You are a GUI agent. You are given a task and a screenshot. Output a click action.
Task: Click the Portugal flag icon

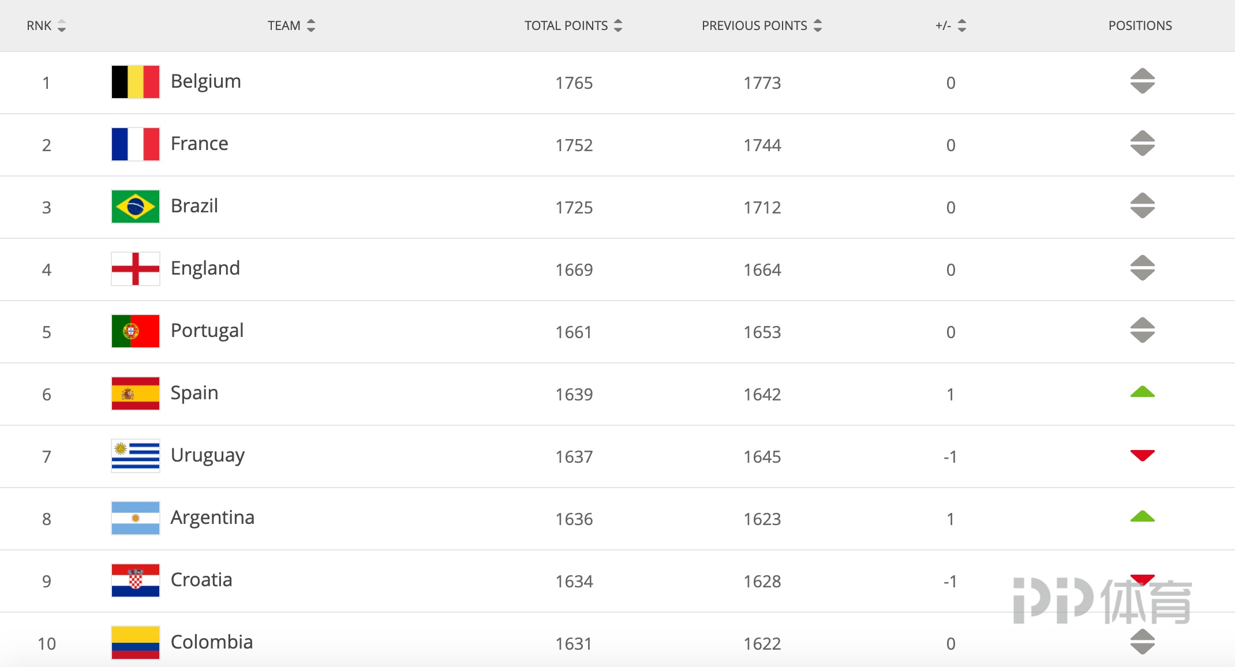click(x=135, y=331)
